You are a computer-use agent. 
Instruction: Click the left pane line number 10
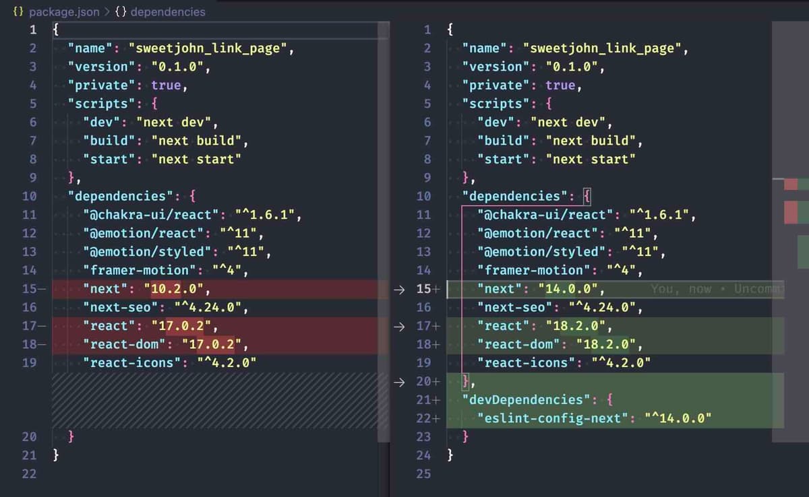(29, 197)
